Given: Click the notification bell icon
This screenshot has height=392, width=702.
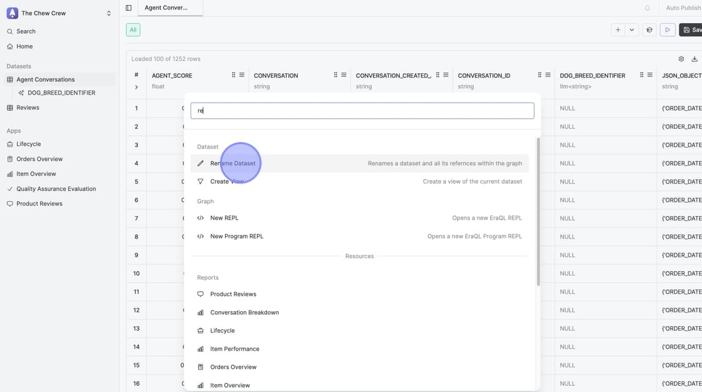Looking at the screenshot, I should click(x=647, y=8).
